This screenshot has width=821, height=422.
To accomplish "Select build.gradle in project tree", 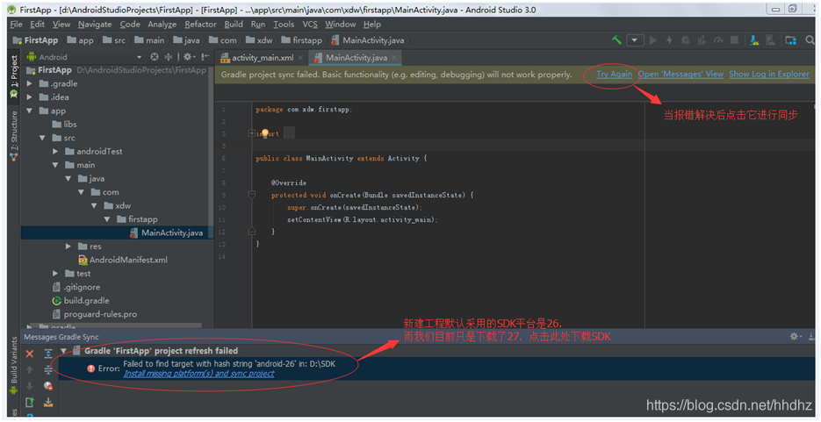I will tap(81, 301).
